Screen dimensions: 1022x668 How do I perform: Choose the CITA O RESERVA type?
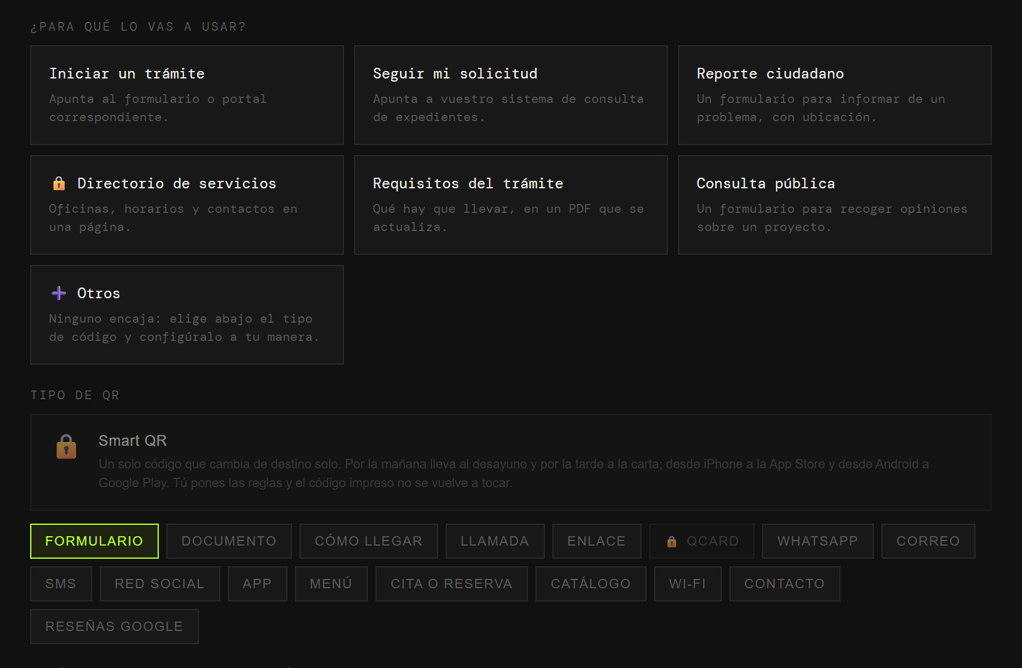[x=451, y=584]
